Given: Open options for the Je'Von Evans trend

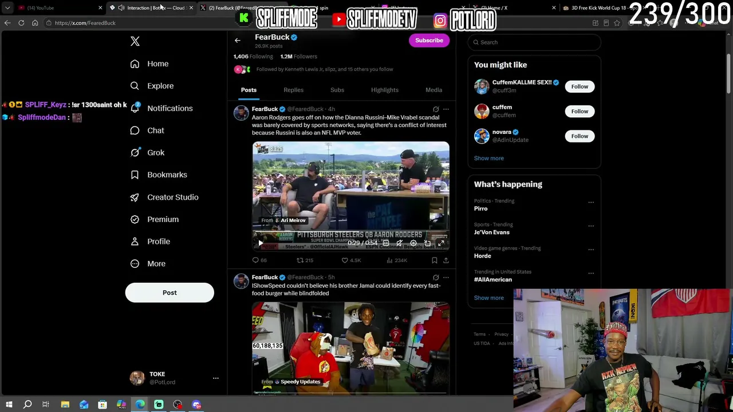Looking at the screenshot, I should point(591,226).
